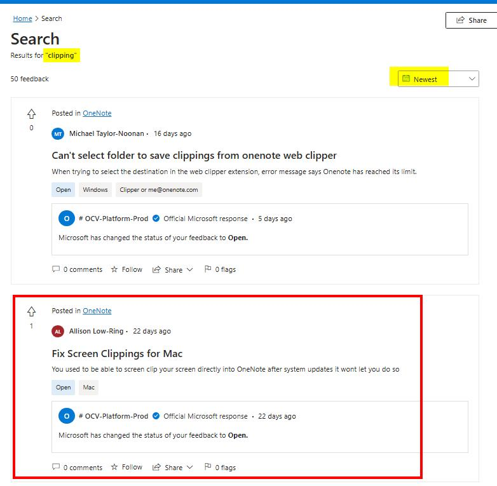Viewport: 497px width, 486px height.
Task: Select the Windows tag
Action: [95, 190]
